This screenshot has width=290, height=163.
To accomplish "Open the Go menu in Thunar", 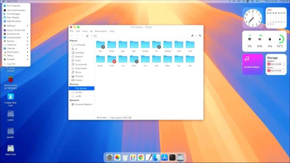I will (91, 31).
